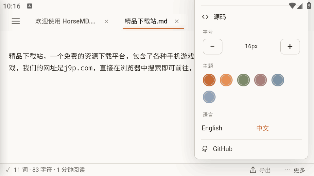Pick the green theme swatch
The image size is (314, 176).
243,80
